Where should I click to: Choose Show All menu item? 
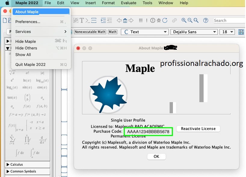tap(41, 55)
